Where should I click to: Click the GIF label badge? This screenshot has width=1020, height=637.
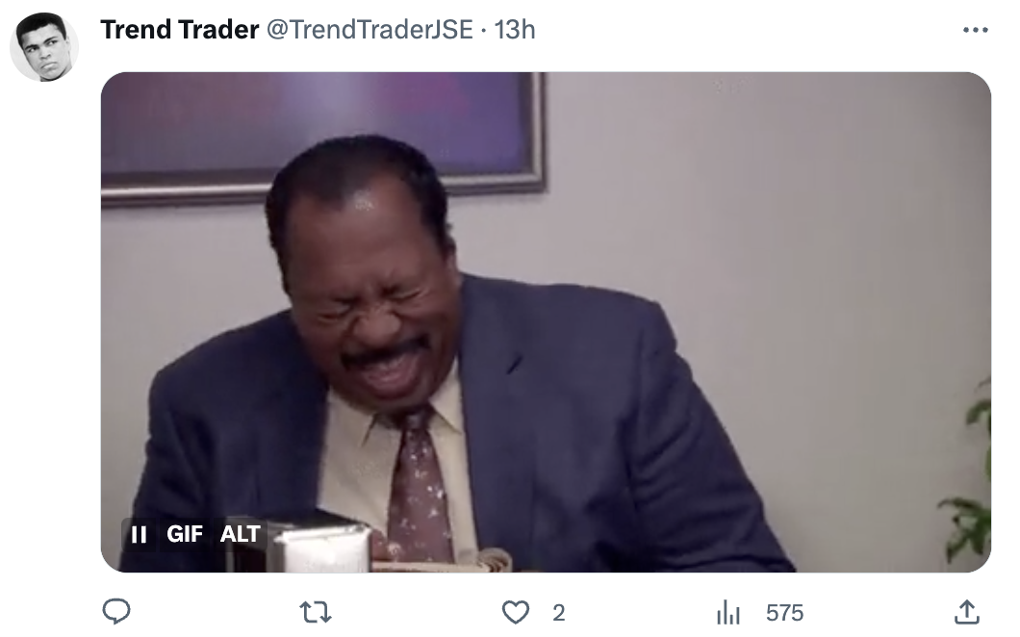pos(185,534)
